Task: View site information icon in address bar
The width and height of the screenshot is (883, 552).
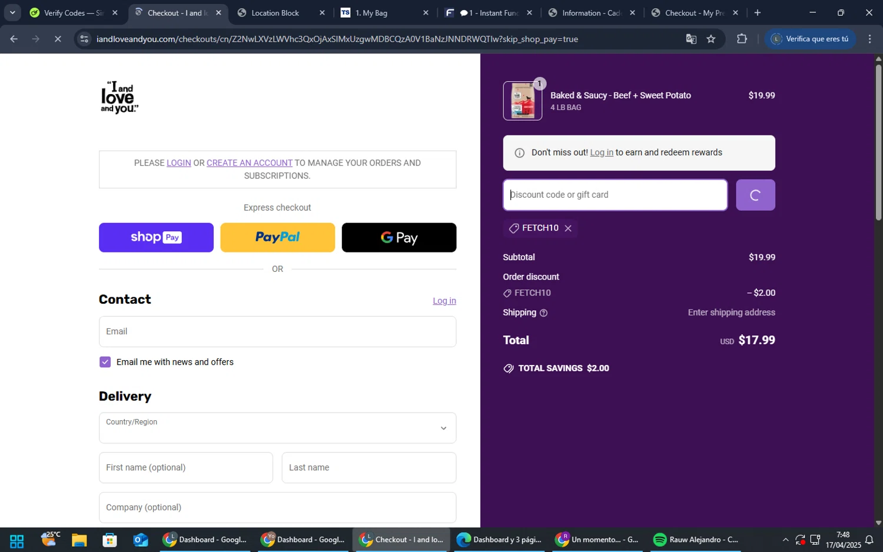Action: tap(84, 39)
